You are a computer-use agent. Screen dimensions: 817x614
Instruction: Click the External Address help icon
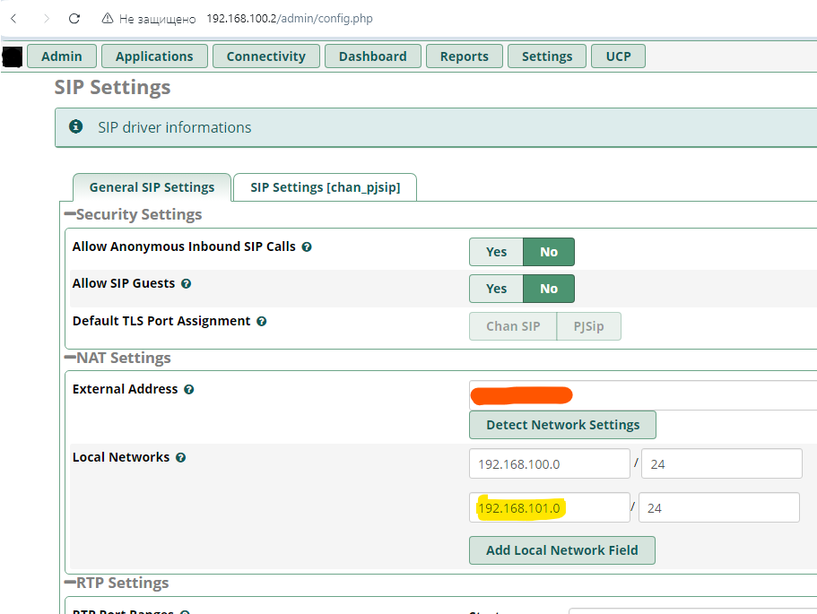(x=189, y=389)
